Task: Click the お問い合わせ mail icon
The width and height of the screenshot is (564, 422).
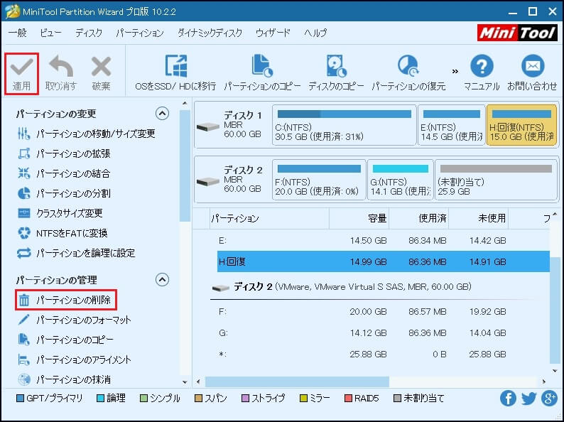Action: click(x=532, y=73)
